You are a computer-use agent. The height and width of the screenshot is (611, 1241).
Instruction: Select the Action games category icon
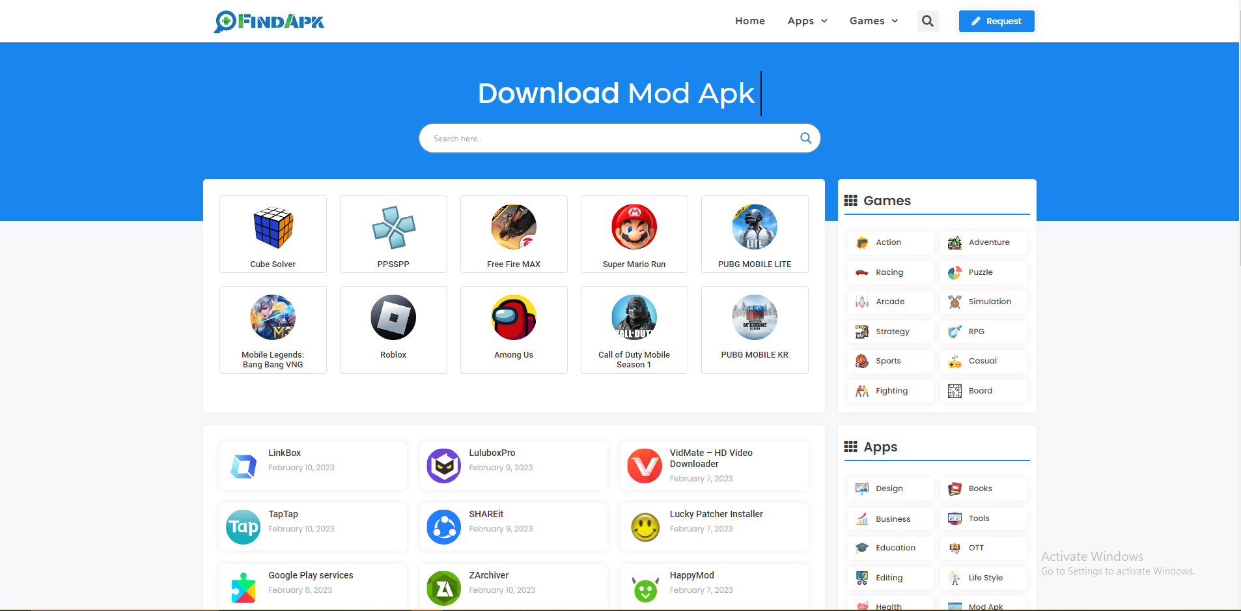pos(862,242)
